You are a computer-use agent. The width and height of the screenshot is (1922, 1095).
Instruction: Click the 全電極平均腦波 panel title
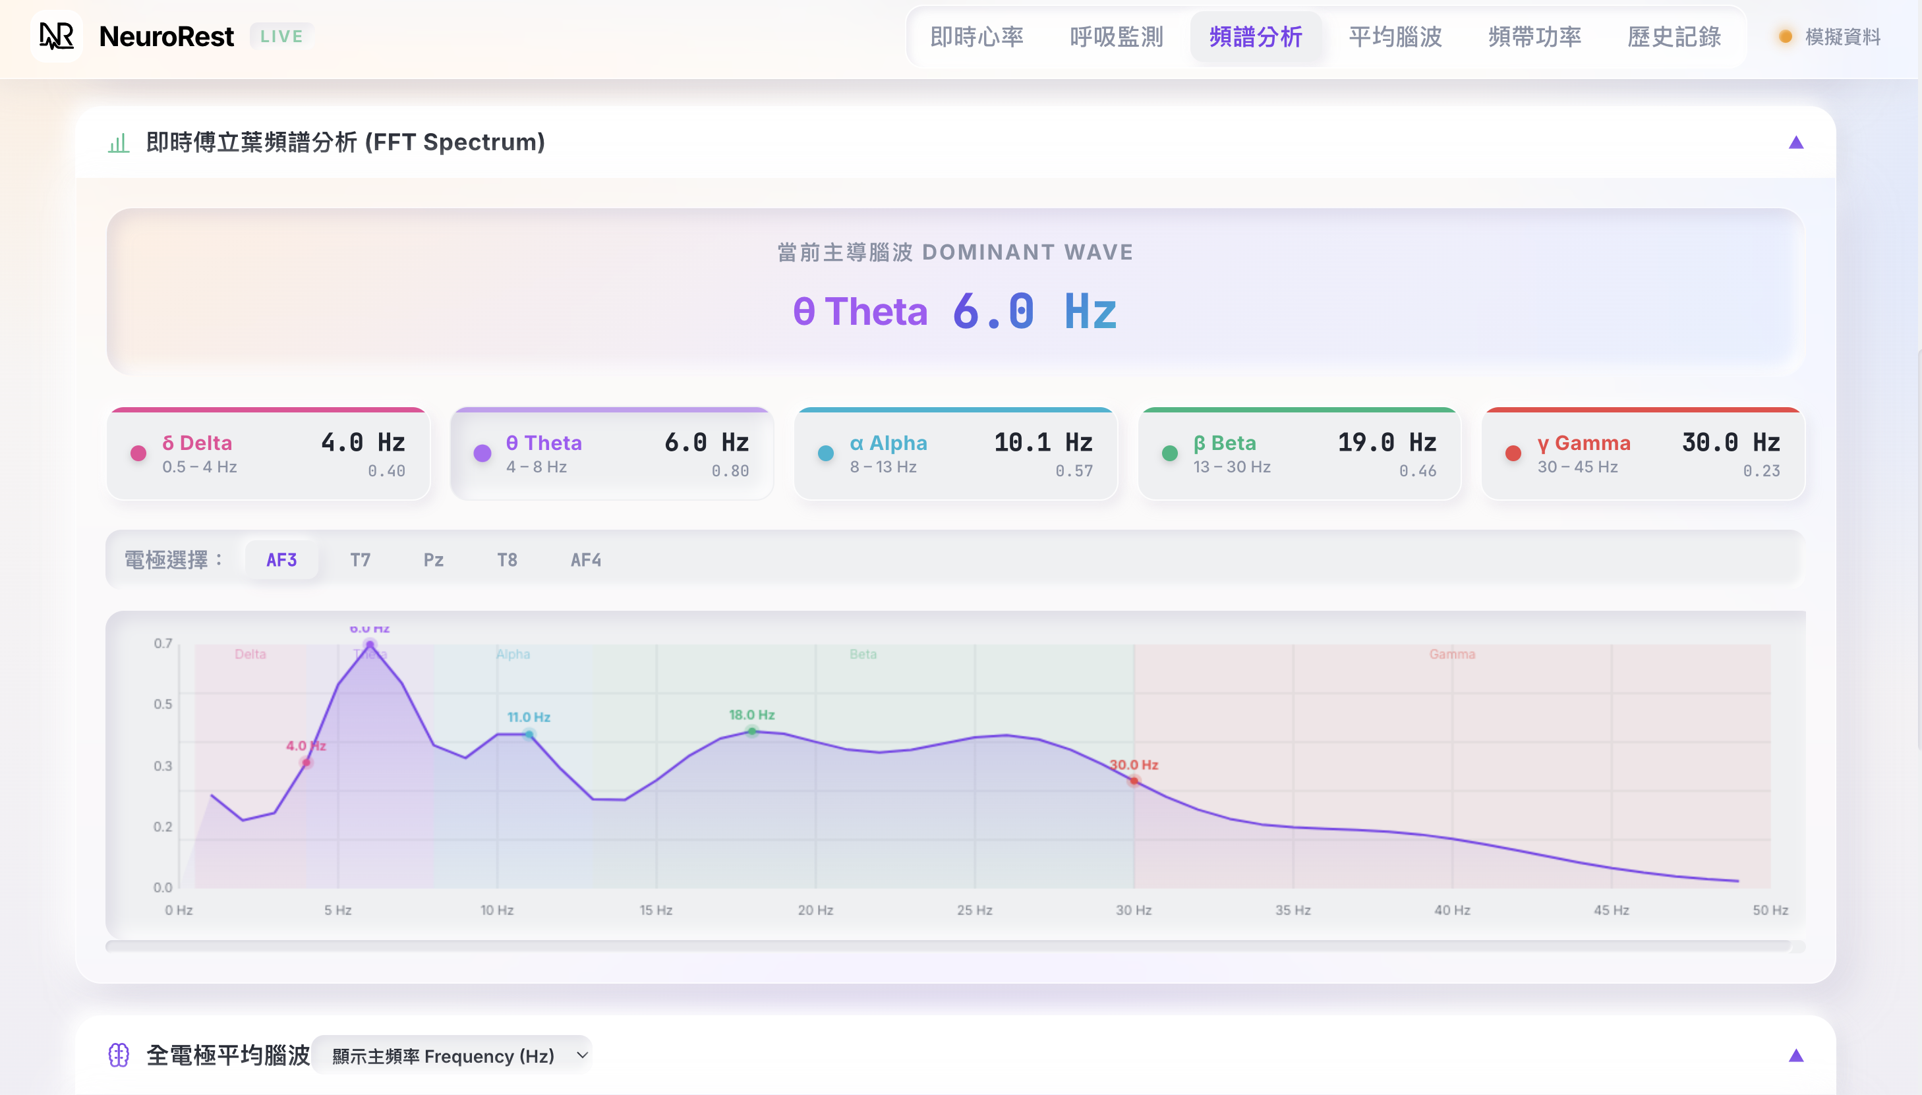[228, 1055]
